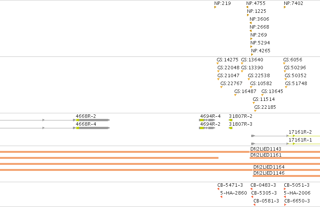This screenshot has width=320, height=207.
Task: Click the 31807R-2 transcript label
Action: 241,116
